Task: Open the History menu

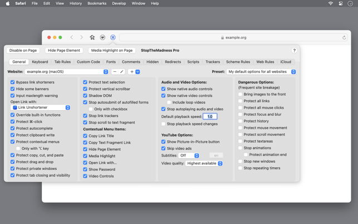Action: click(x=76, y=3)
